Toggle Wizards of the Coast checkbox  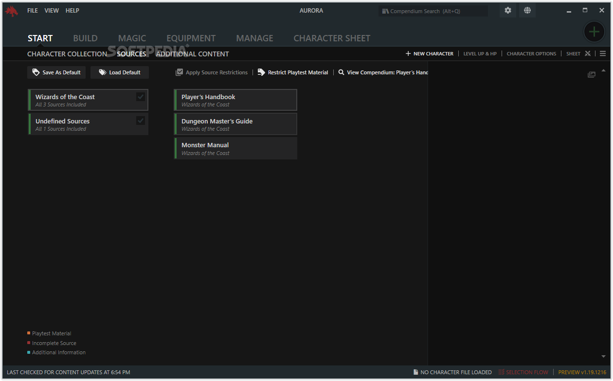[141, 97]
